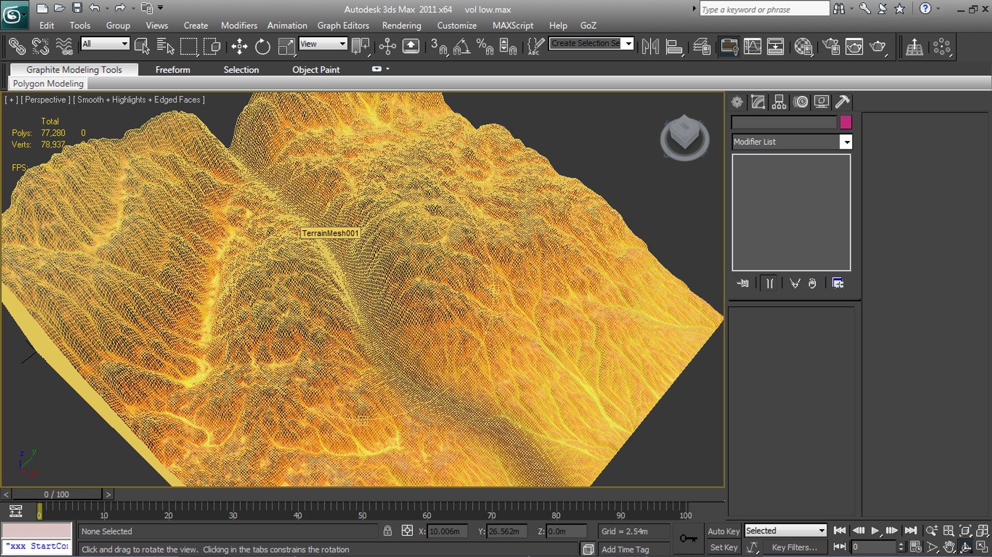Screen dimensions: 992x557
Task: Open the Rendering menu
Action: tap(401, 25)
